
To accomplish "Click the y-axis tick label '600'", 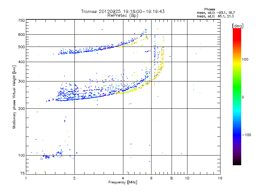I will [x=21, y=35].
